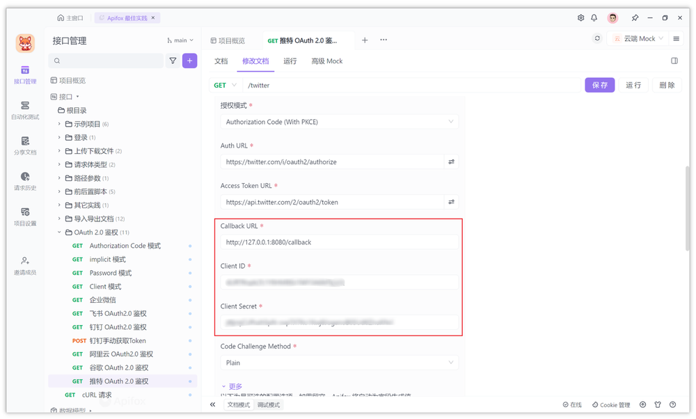Create a new API with the purple plus button

(189, 61)
